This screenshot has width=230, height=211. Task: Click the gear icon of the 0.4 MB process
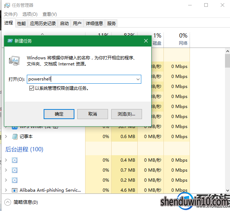15,160
